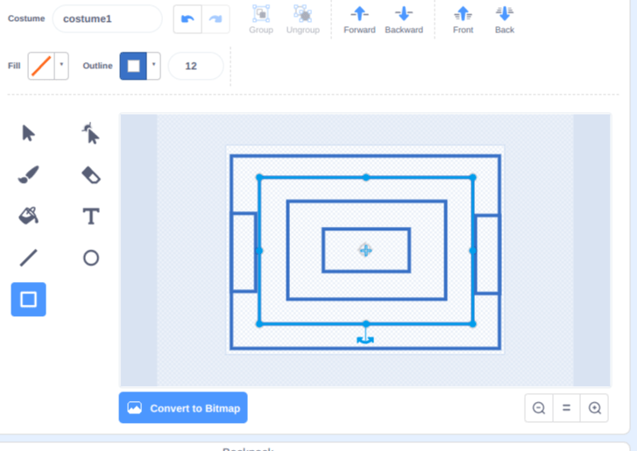Open the Fill color dropdown

pos(61,66)
